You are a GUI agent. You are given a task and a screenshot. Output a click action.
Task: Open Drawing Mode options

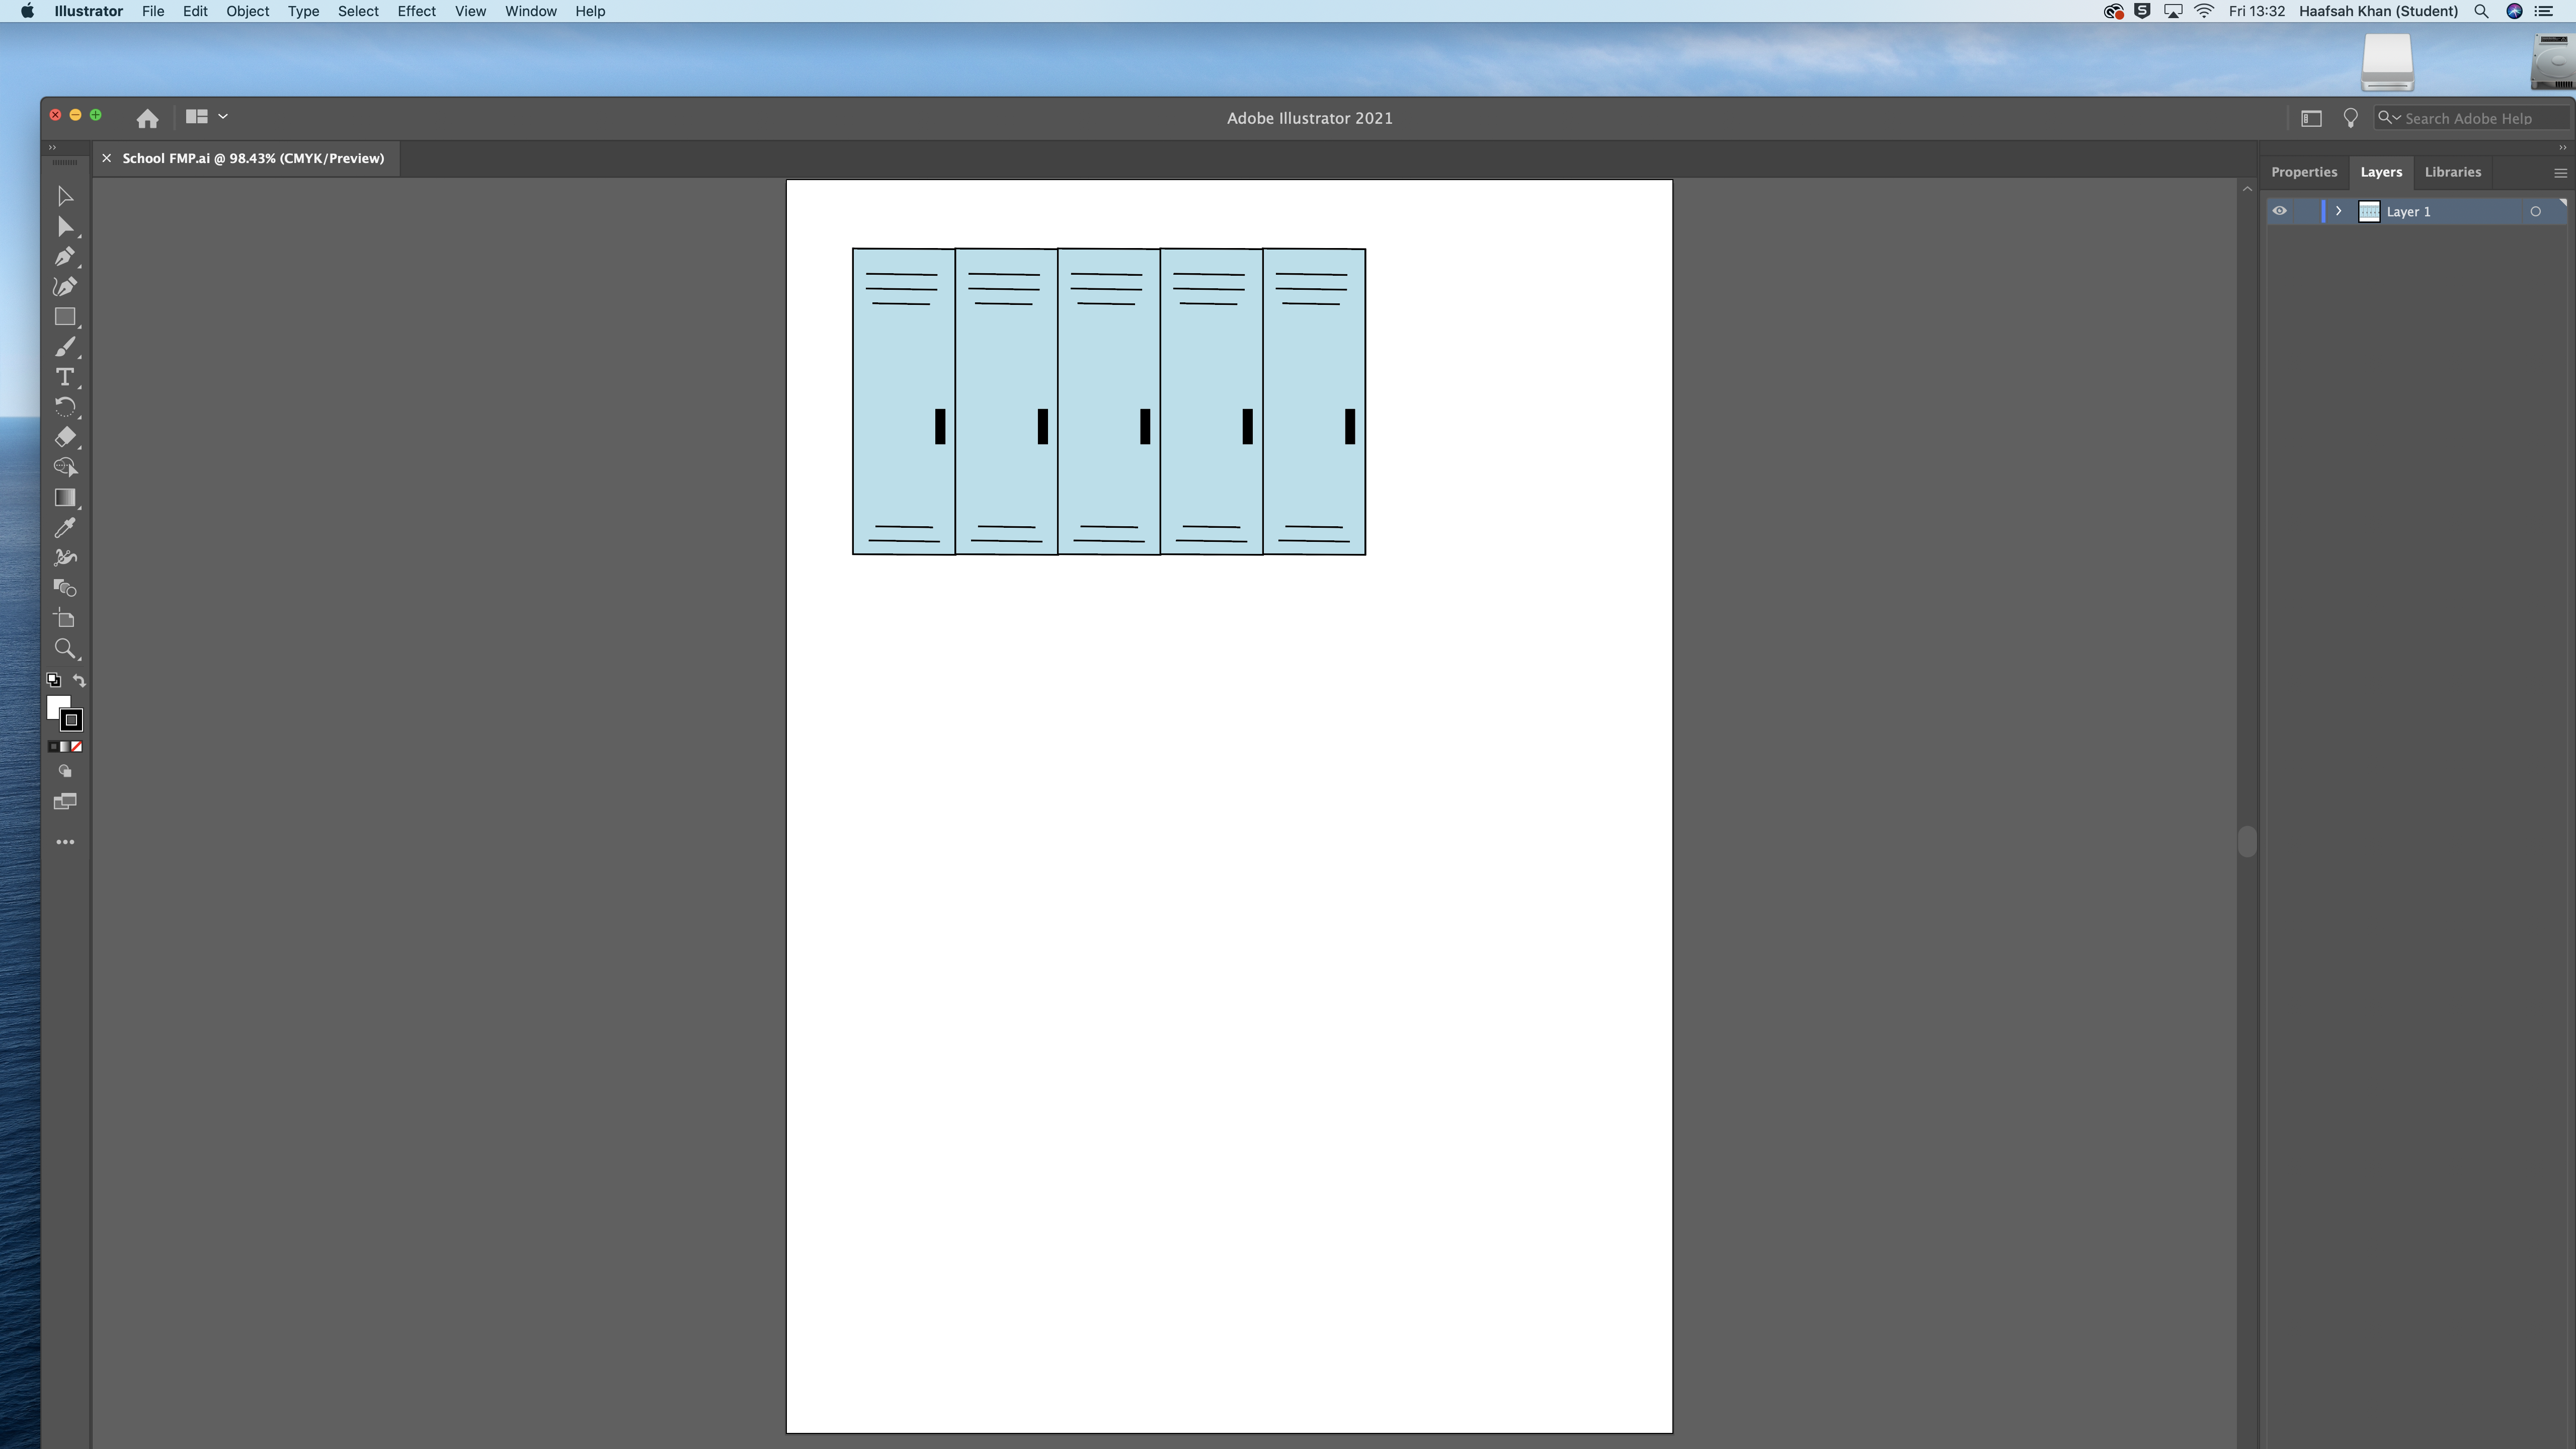(x=65, y=772)
